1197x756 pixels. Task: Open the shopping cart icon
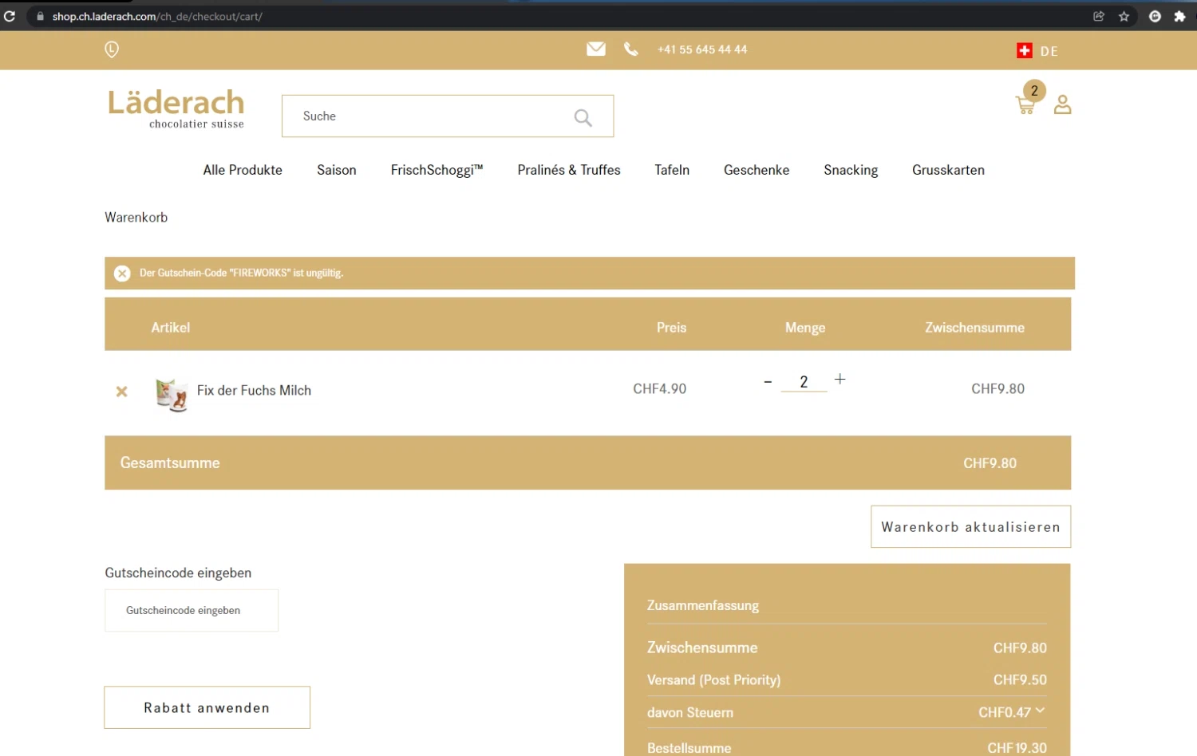click(1026, 104)
